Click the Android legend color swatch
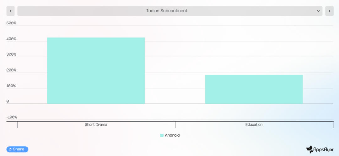This screenshot has height=156, width=339. coord(162,135)
